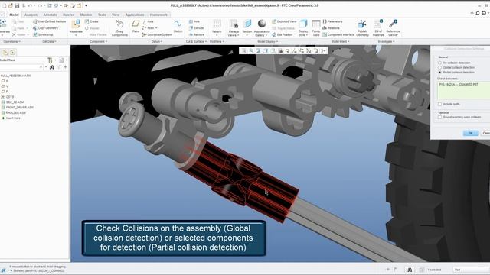Viewport: 490px width, 275px height.
Task: Click the find binoculars icon in model tree
Action: [52, 67]
